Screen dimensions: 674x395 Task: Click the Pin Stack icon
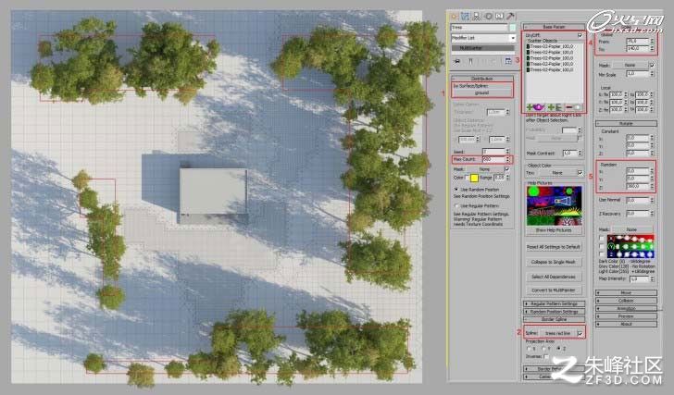pyautogui.click(x=457, y=61)
